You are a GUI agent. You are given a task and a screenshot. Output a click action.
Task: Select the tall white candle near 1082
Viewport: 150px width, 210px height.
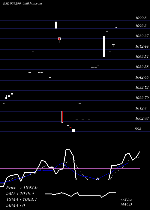tap(104, 46)
